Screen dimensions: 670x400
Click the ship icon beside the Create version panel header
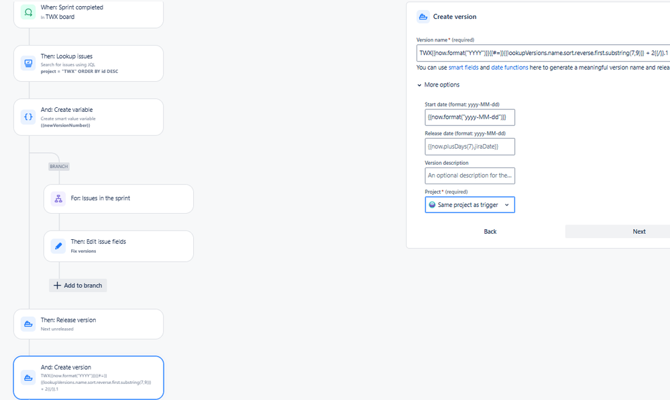tap(423, 17)
